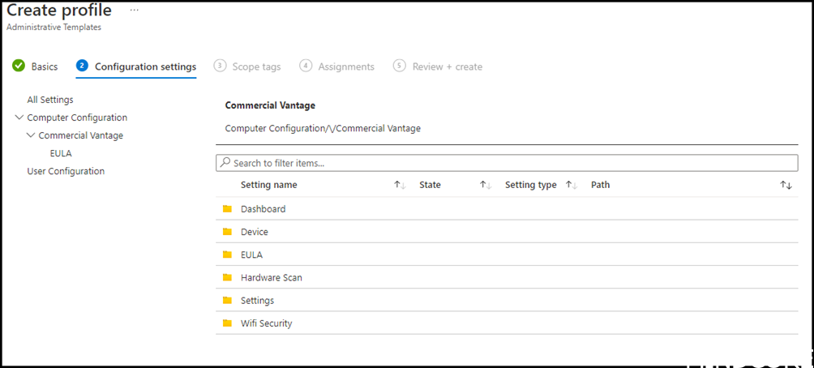Image resolution: width=814 pixels, height=368 pixels.
Task: Switch to the Review + create step
Action: (x=438, y=66)
